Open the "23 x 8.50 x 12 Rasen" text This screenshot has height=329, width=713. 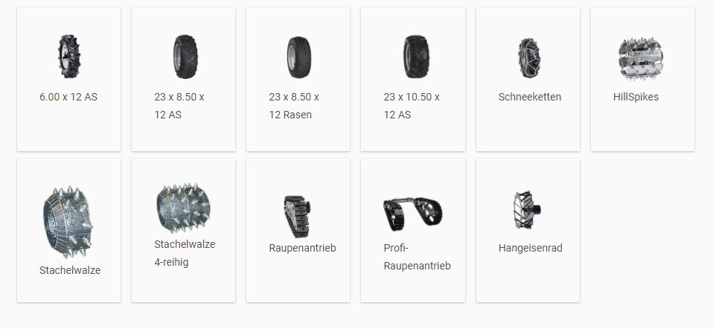pyautogui.click(x=294, y=106)
